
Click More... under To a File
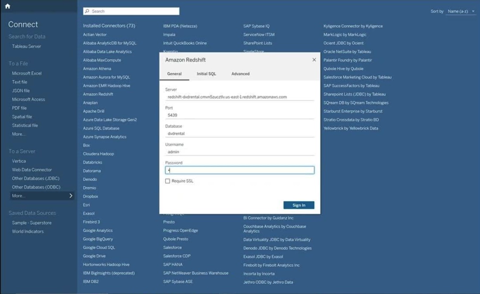[x=19, y=134]
